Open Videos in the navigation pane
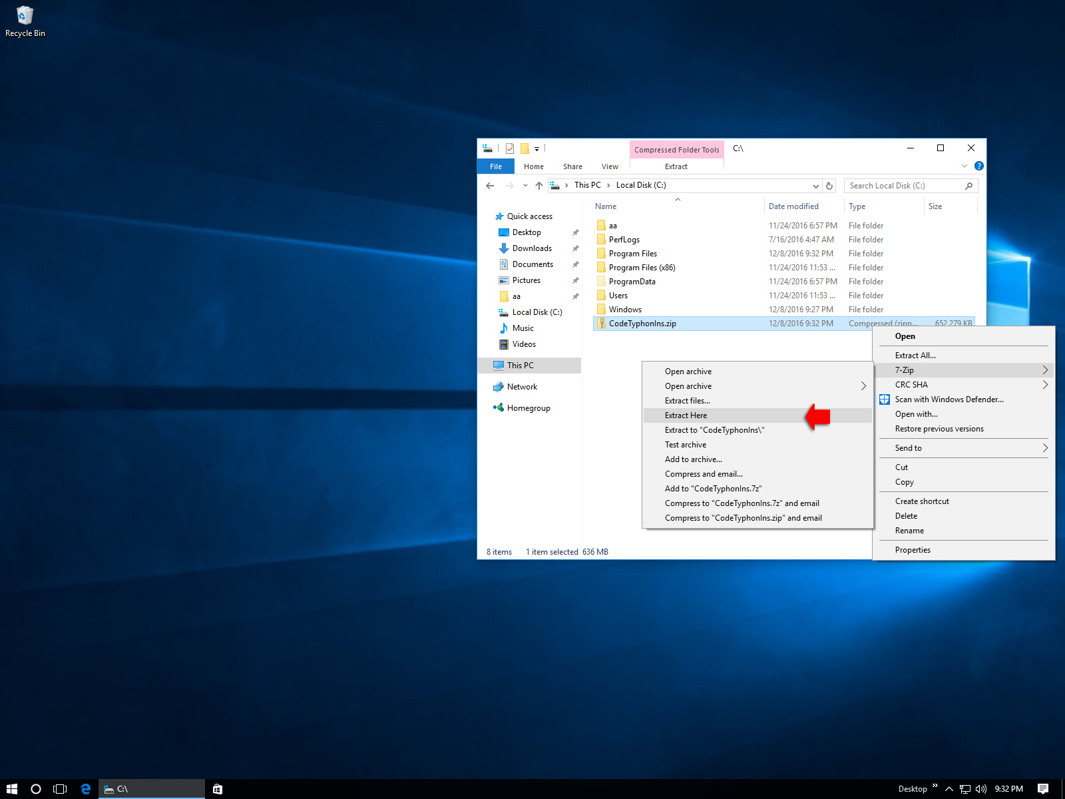The image size is (1065, 799). [x=524, y=344]
